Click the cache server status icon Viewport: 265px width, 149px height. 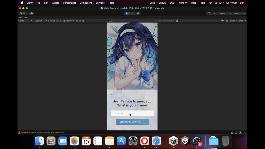tap(236, 133)
